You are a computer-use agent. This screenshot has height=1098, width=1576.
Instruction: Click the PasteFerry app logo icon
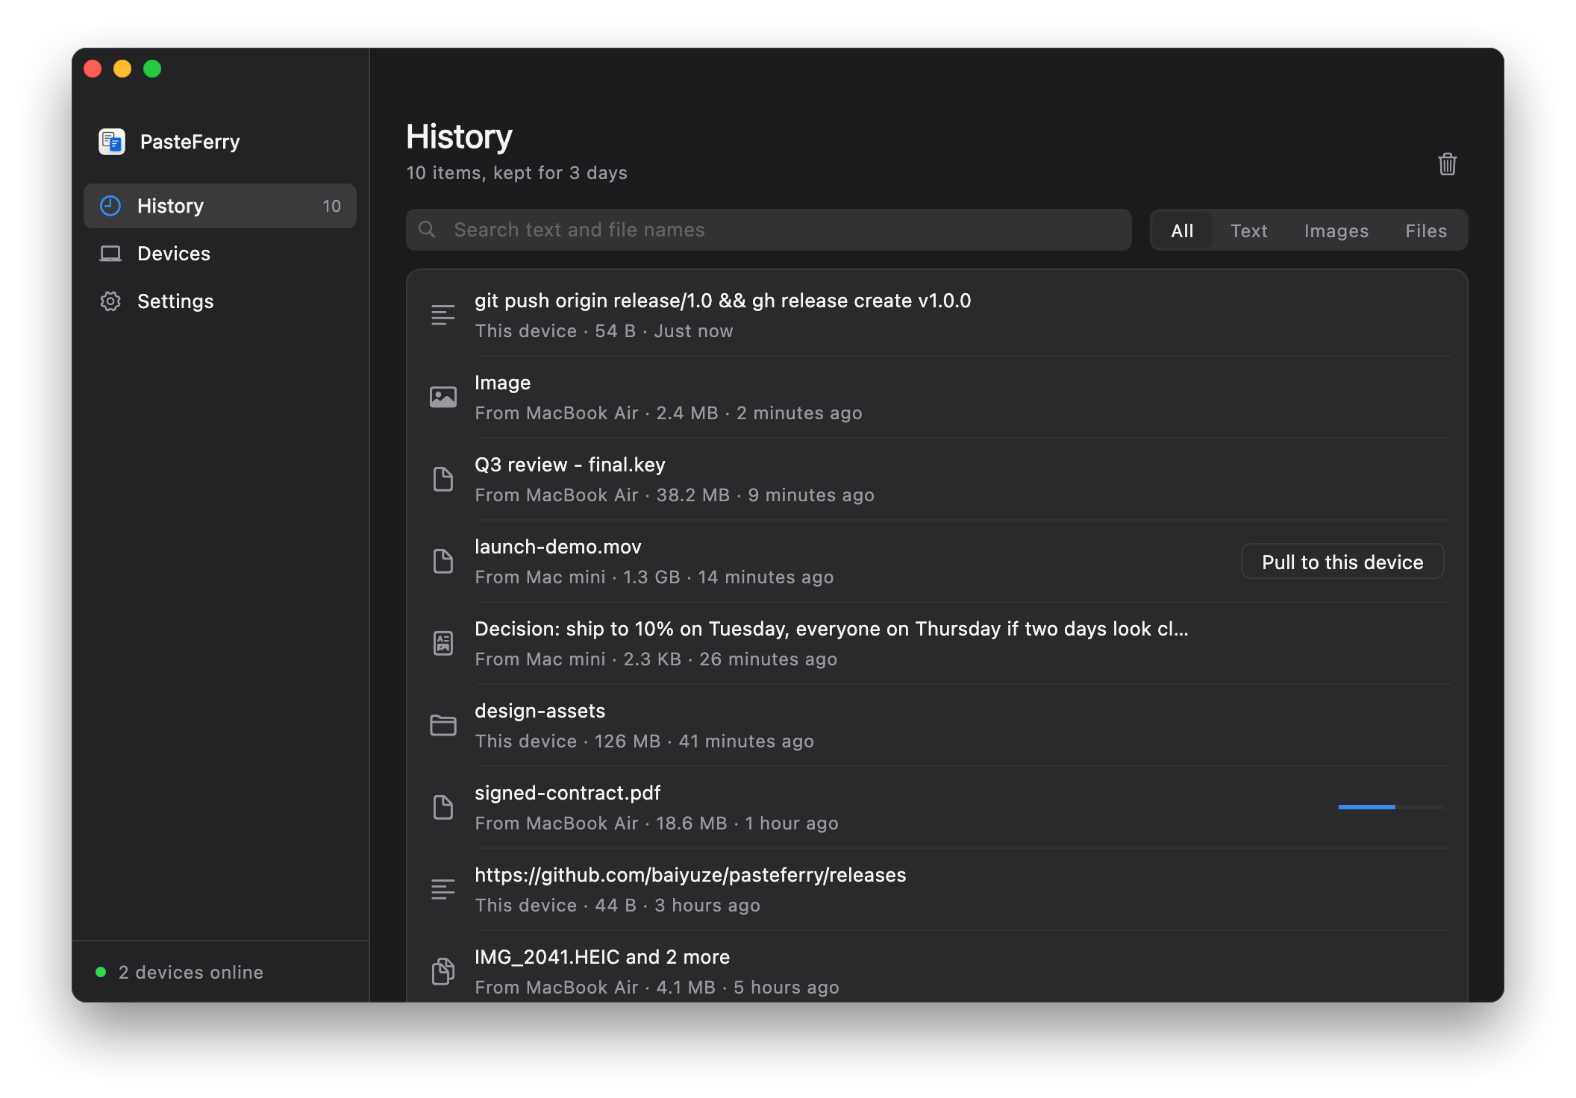click(112, 142)
